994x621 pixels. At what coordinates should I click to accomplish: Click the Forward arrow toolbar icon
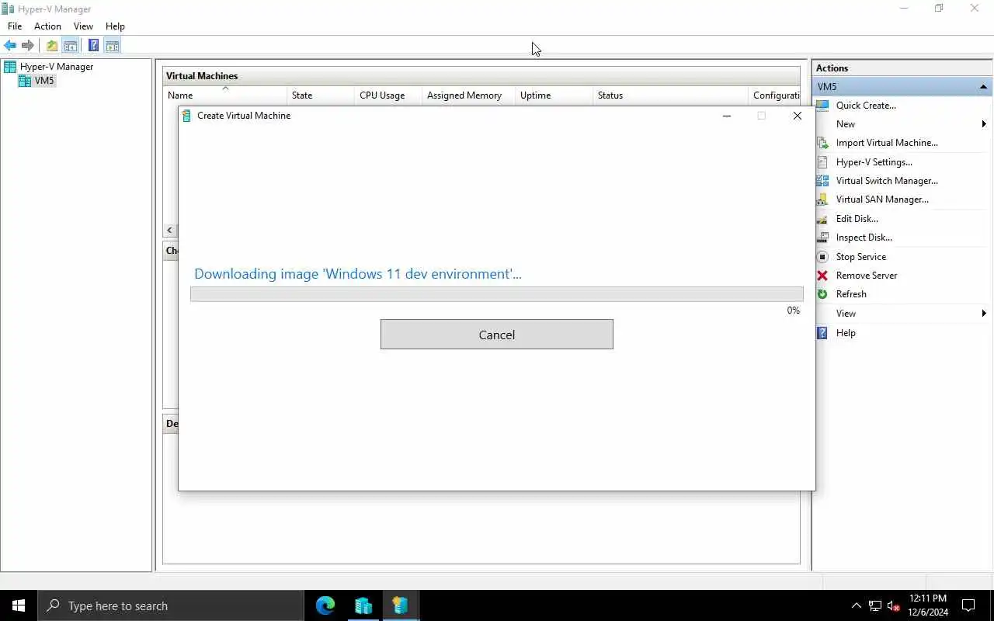point(28,46)
